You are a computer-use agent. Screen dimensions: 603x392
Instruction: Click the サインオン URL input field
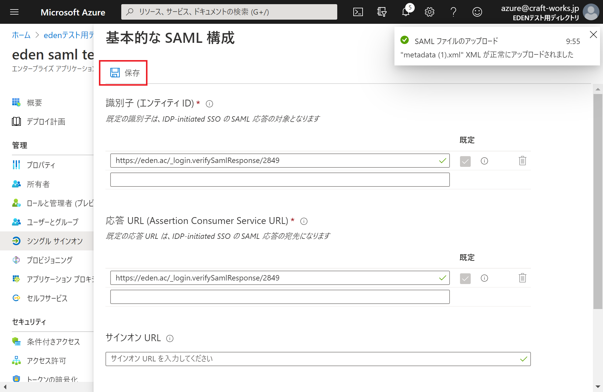point(318,359)
